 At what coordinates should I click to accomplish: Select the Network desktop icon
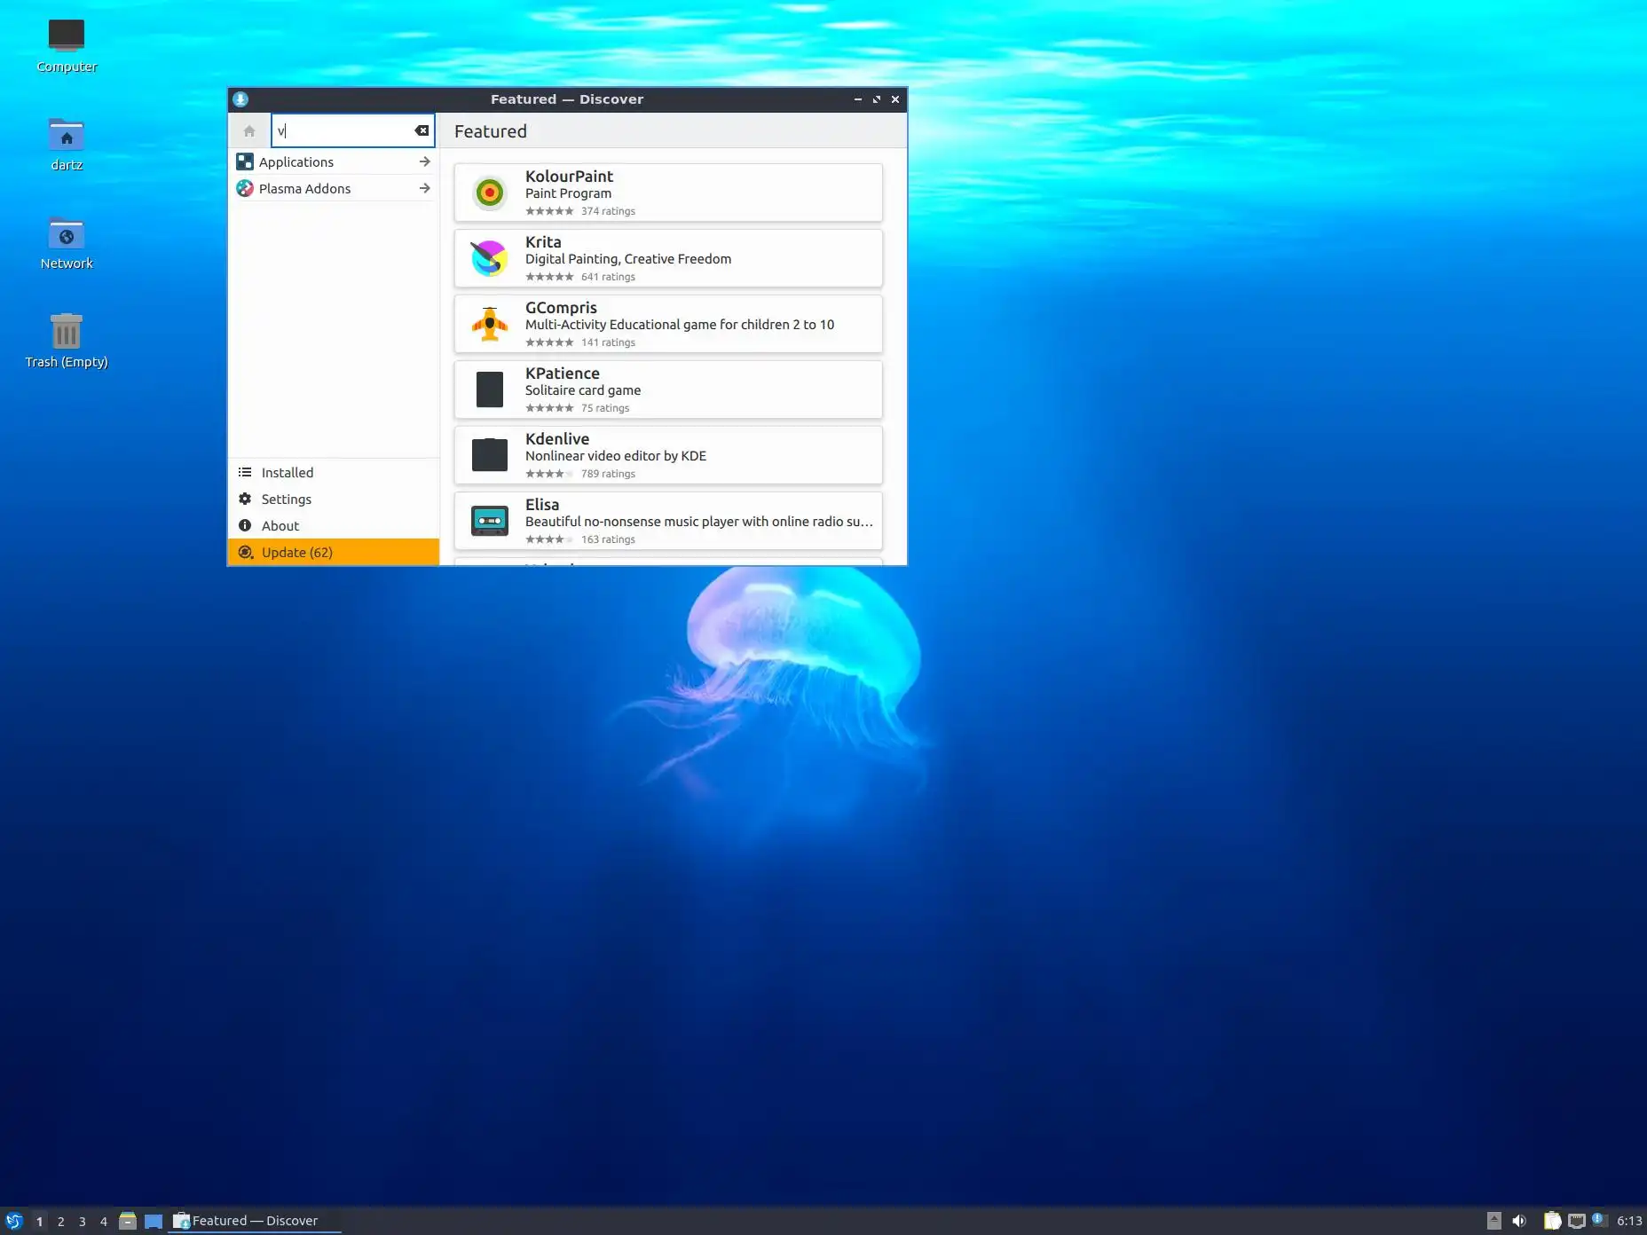click(x=67, y=243)
